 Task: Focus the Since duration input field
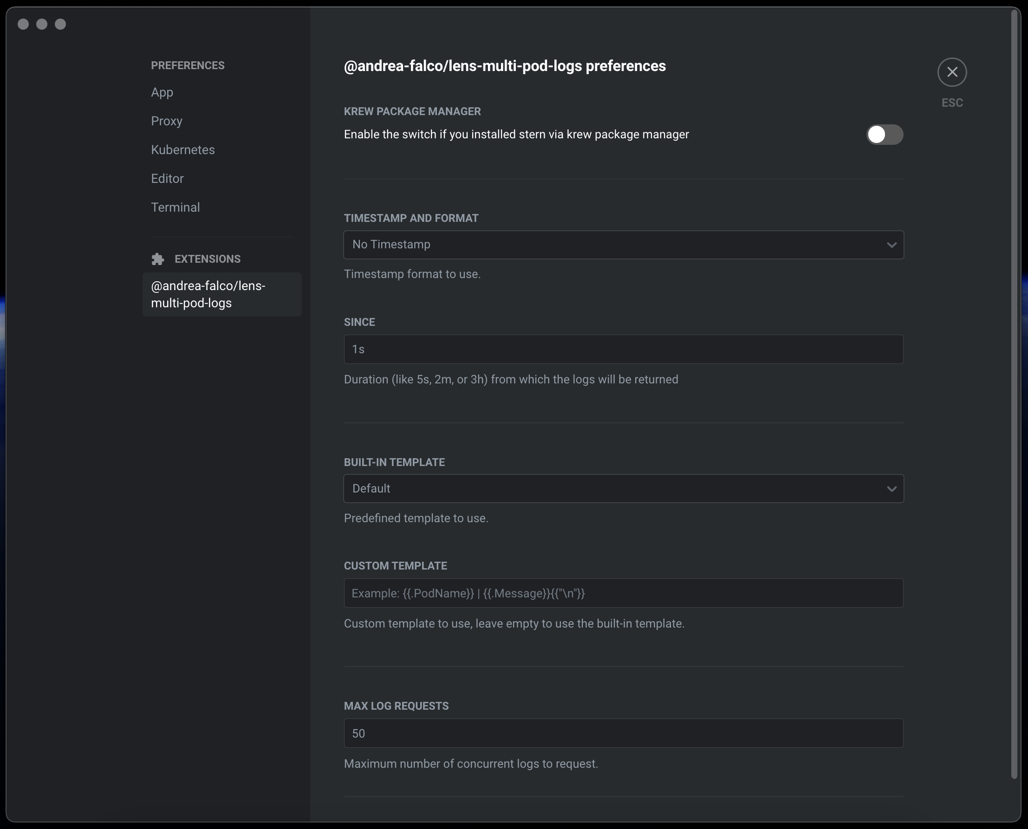pos(623,350)
